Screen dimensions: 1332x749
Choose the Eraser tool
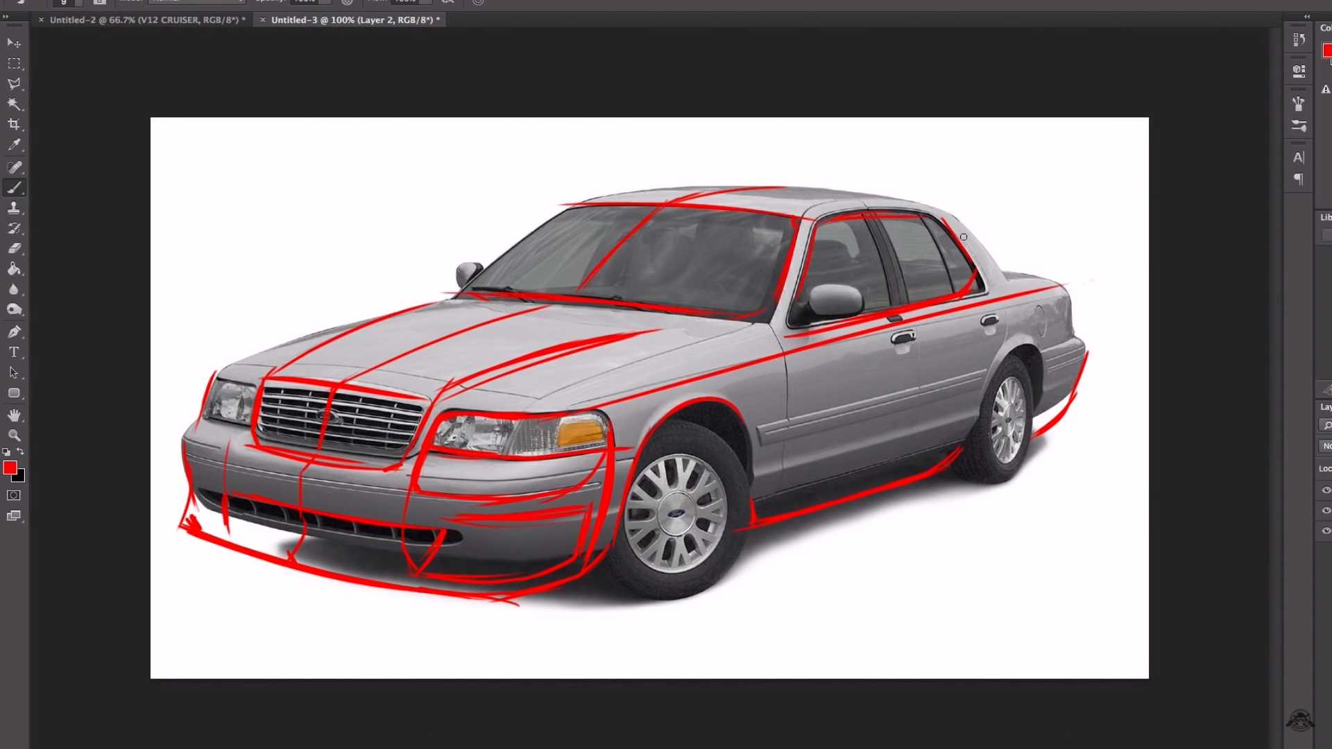click(14, 248)
